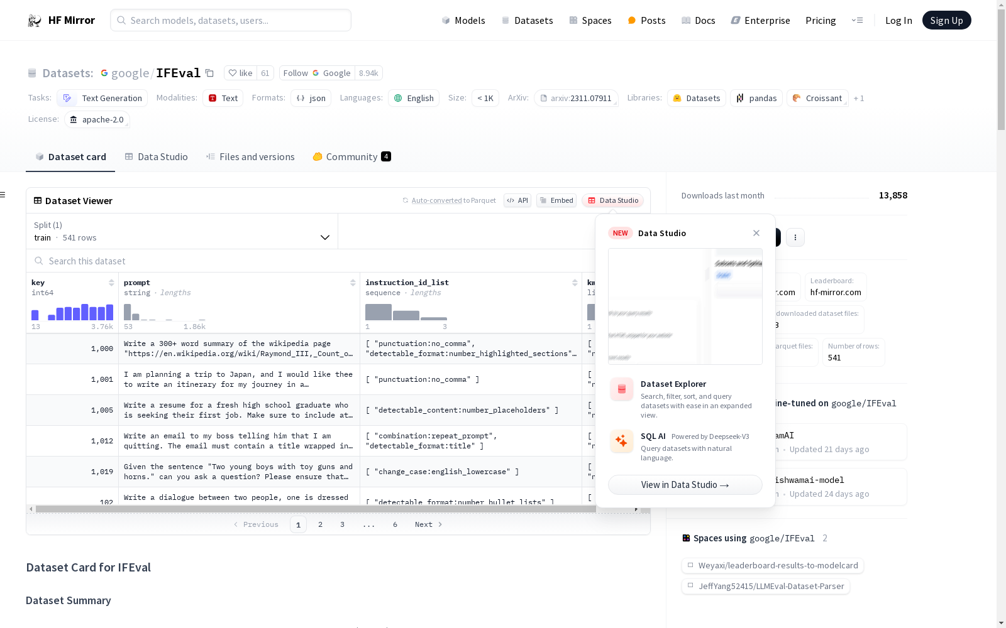This screenshot has width=1006, height=628.
Task: Click the pandas library tag
Action: (756, 98)
